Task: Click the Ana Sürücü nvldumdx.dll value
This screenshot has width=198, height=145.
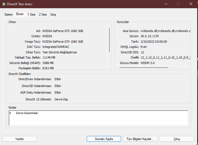Action: (166, 31)
